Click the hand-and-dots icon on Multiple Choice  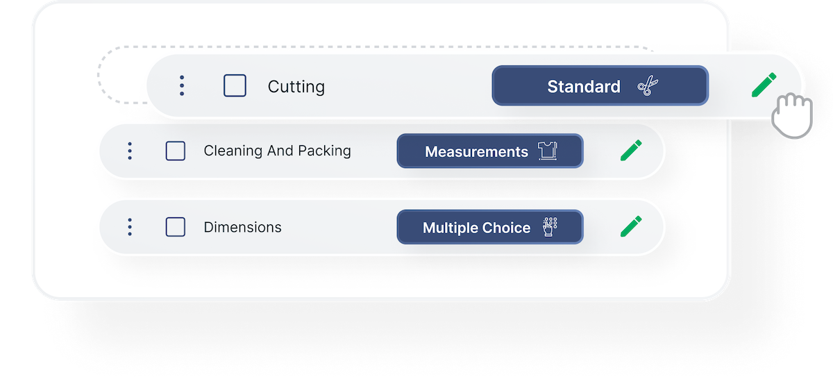click(x=550, y=227)
